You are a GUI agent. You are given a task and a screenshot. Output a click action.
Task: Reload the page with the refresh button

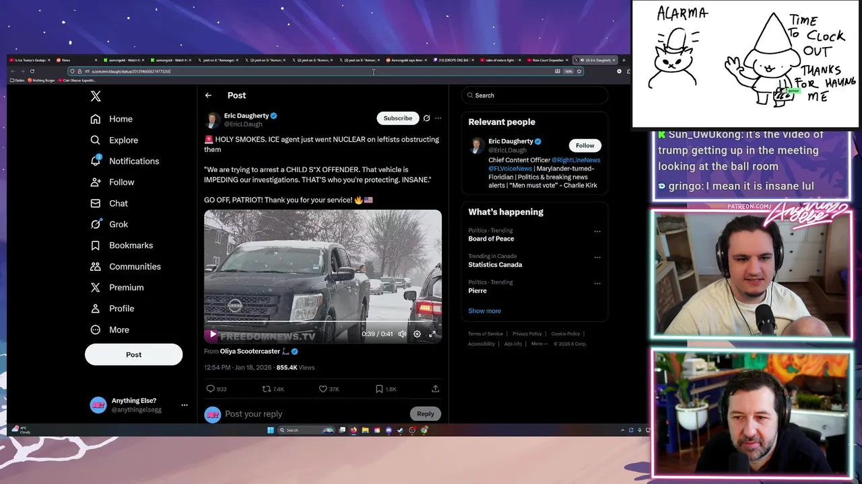pyautogui.click(x=32, y=71)
